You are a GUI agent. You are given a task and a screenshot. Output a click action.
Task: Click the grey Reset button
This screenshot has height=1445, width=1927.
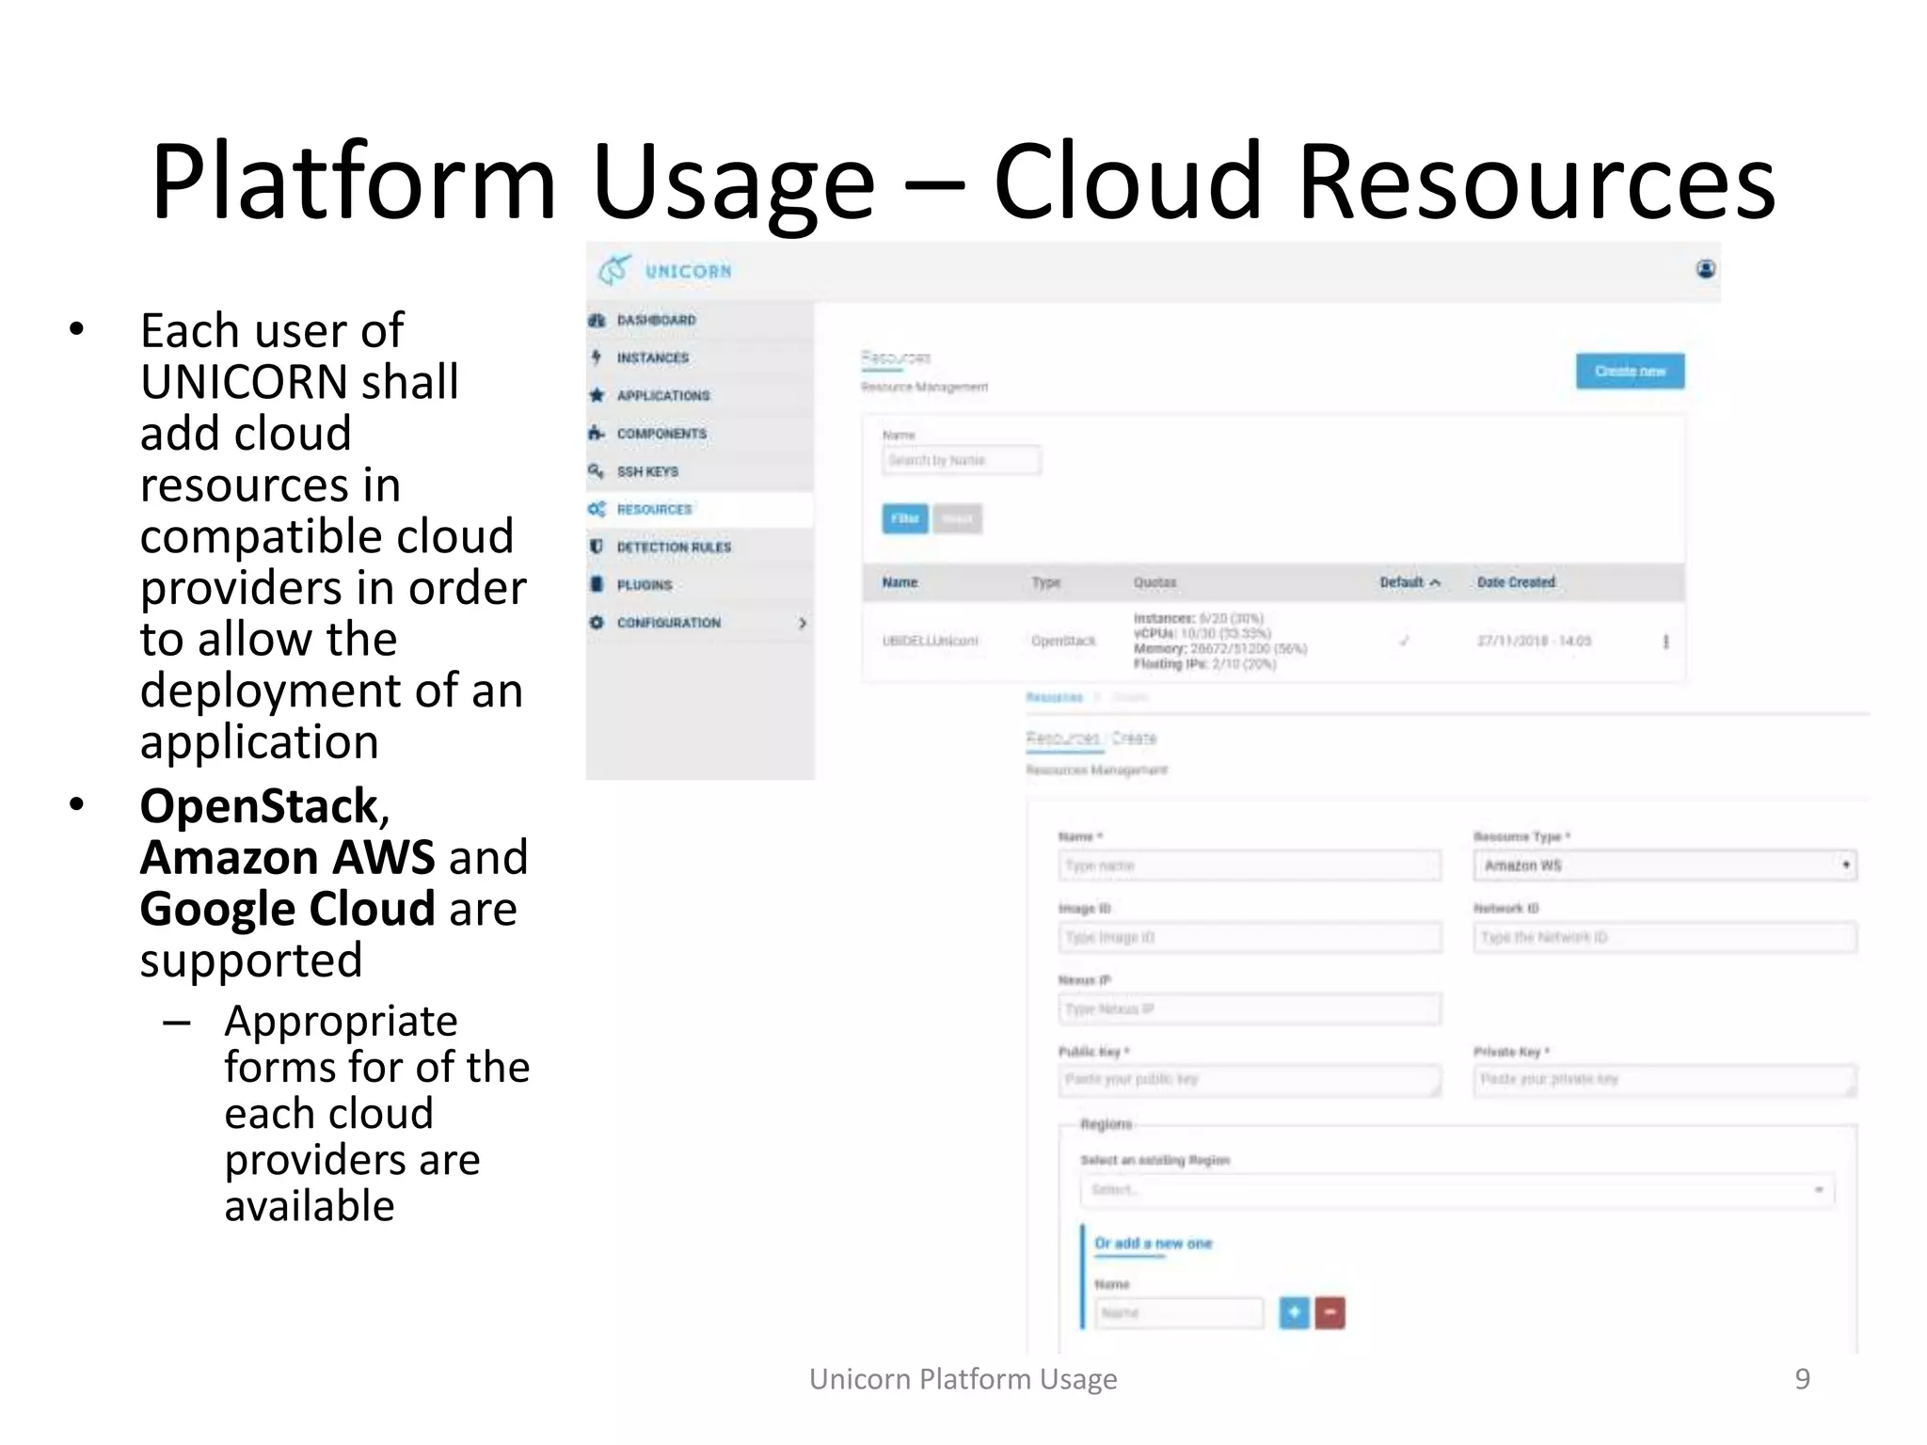957,518
